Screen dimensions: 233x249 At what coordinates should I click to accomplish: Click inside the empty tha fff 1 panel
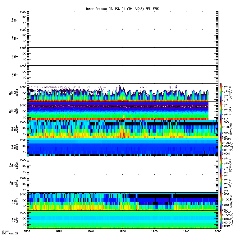pos(122,20)
